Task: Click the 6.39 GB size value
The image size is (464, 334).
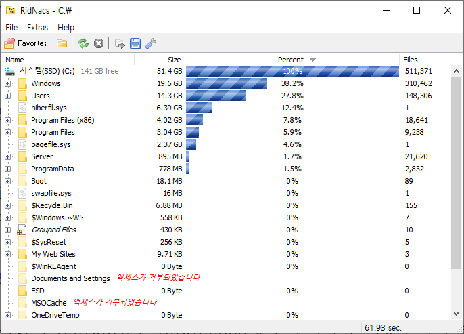Action: tap(169, 108)
